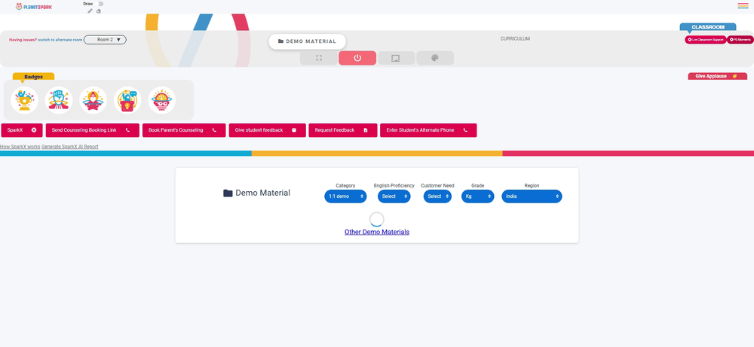The width and height of the screenshot is (754, 347).
Task: Select the eraser tool
Action: [99, 11]
